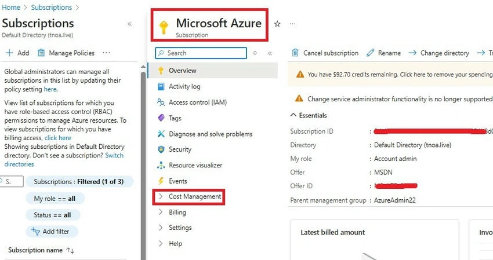Click the 'Default Directory (tnoa.live)' directory value
Image resolution: width=493 pixels, height=260 pixels.
412,145
